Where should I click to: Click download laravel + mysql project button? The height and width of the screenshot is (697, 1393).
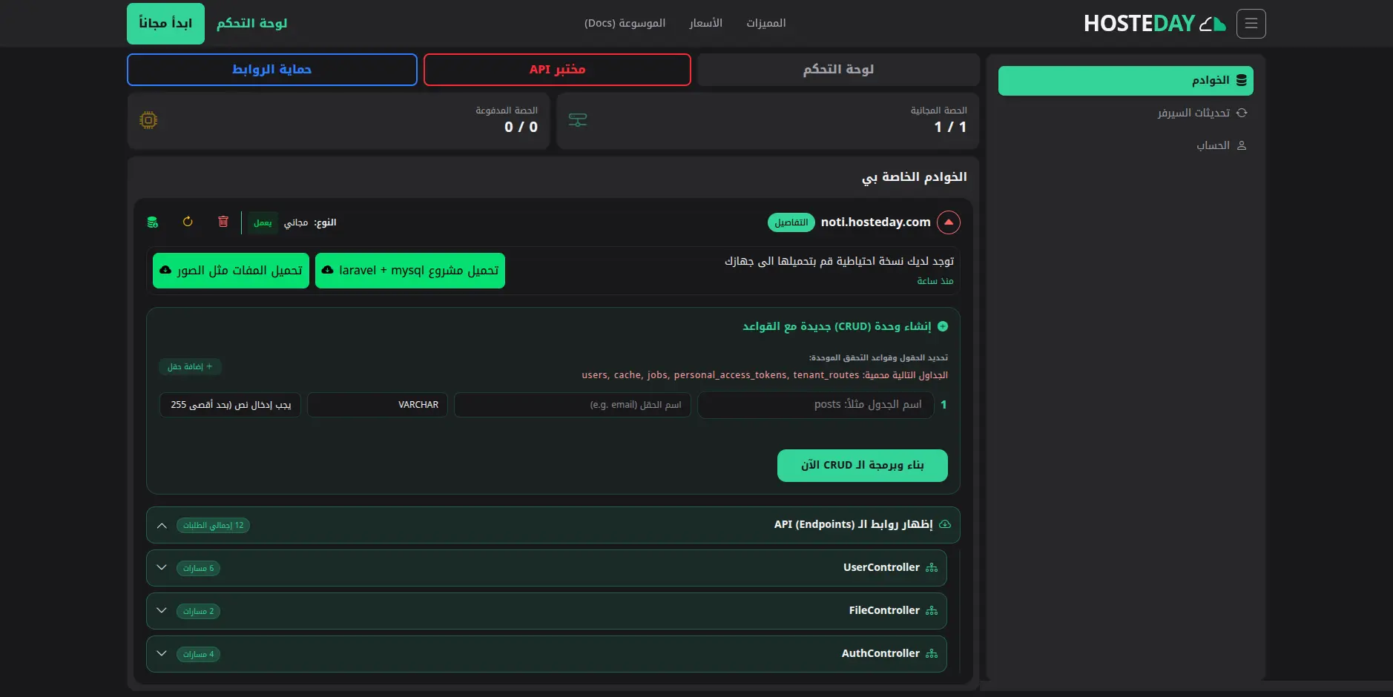coord(410,271)
